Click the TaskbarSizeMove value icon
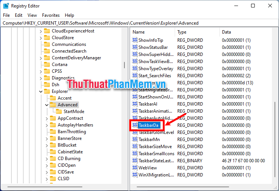Viewport: 279px width, 191px height. (135, 147)
